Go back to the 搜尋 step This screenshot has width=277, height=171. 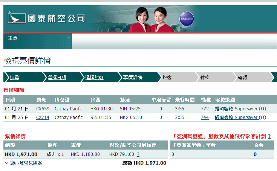(14, 78)
